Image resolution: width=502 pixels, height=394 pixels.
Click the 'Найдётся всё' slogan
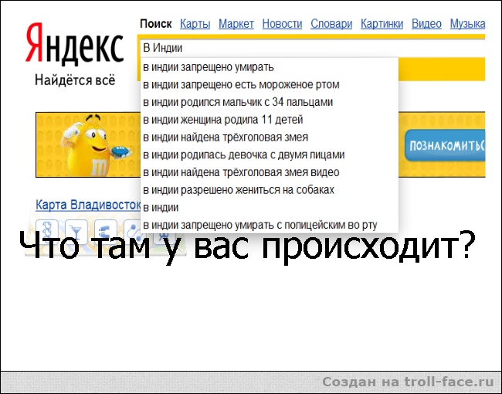[75, 80]
